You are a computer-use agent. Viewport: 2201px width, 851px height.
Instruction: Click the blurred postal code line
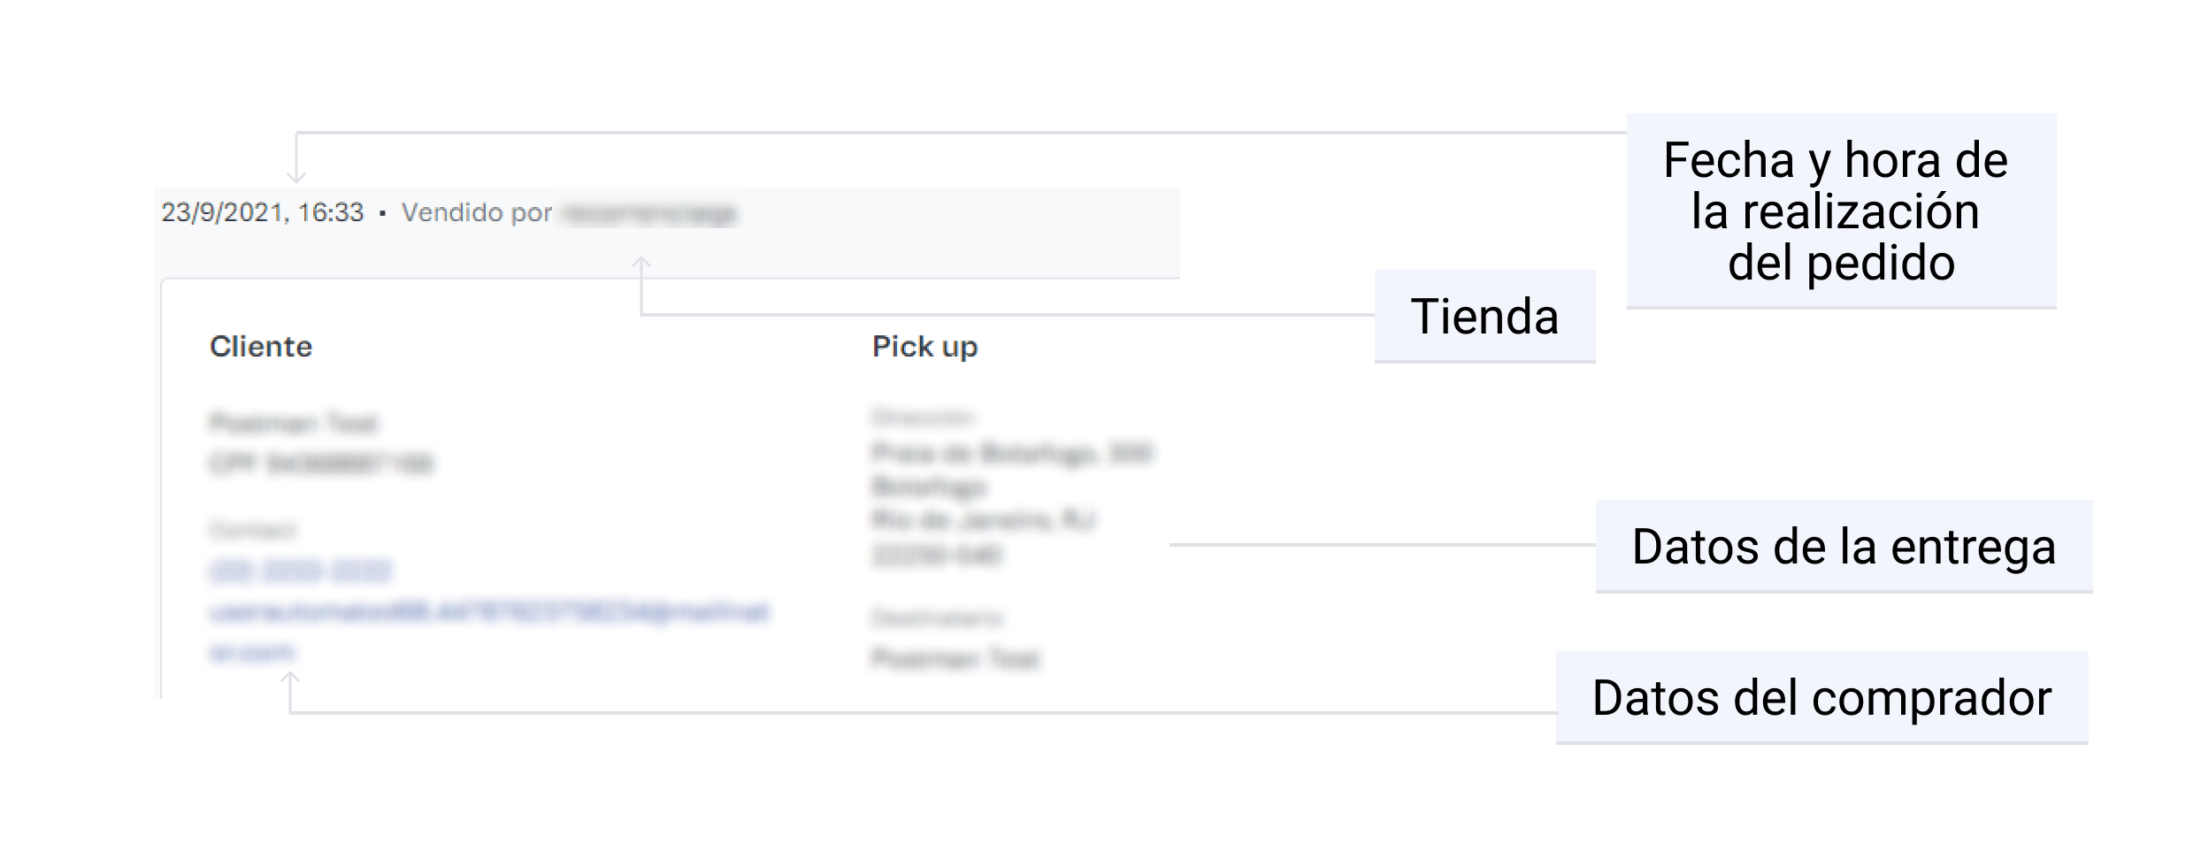pos(936,556)
